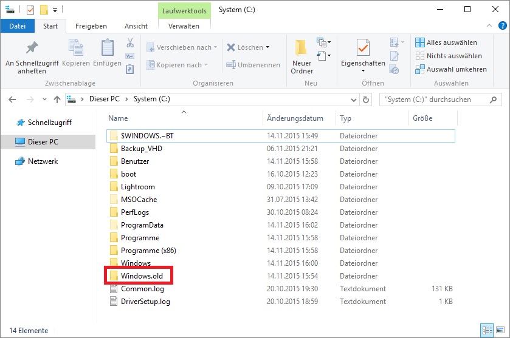Image resolution: width=510 pixels, height=338 pixels.
Task: Open the easy access dropdown icon
Action: click(x=323, y=55)
